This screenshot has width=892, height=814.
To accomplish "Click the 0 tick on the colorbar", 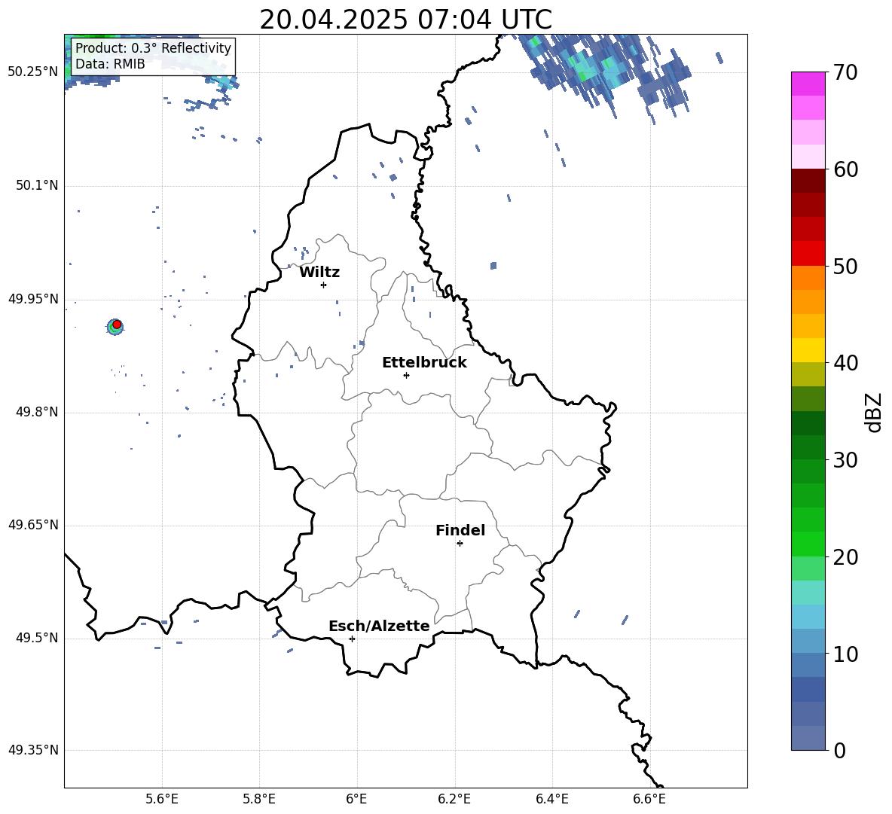I will coord(840,750).
